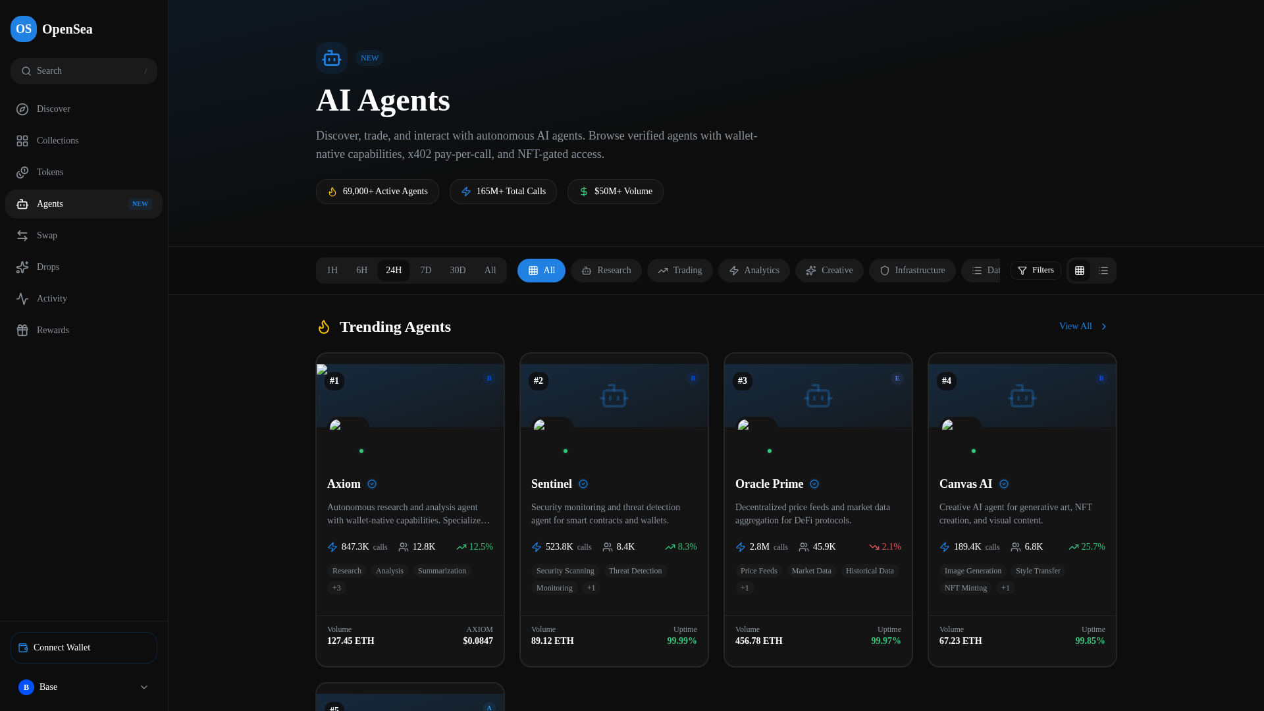Filter agents by Creative category
1264x711 pixels.
829,271
